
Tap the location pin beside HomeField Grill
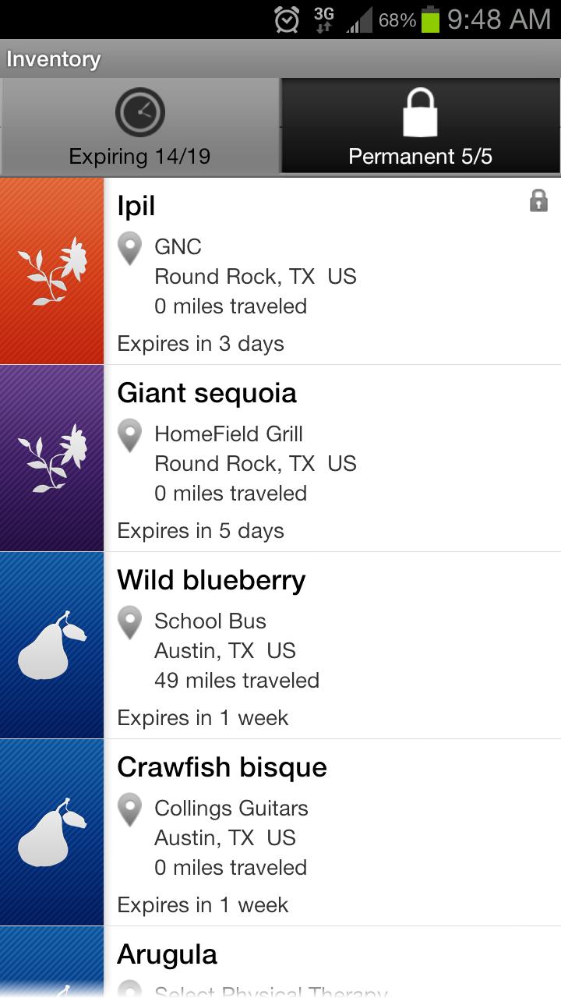coord(129,435)
